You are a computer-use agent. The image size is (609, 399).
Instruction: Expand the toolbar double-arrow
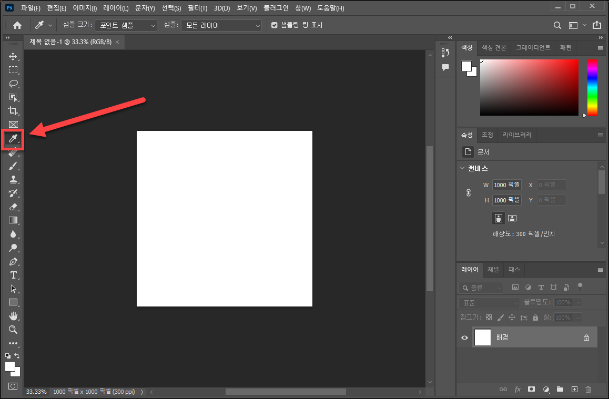click(x=7, y=38)
